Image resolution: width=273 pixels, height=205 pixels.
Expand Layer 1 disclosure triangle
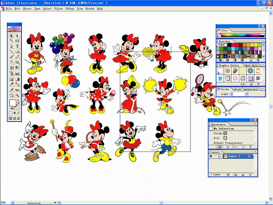click(x=220, y=156)
